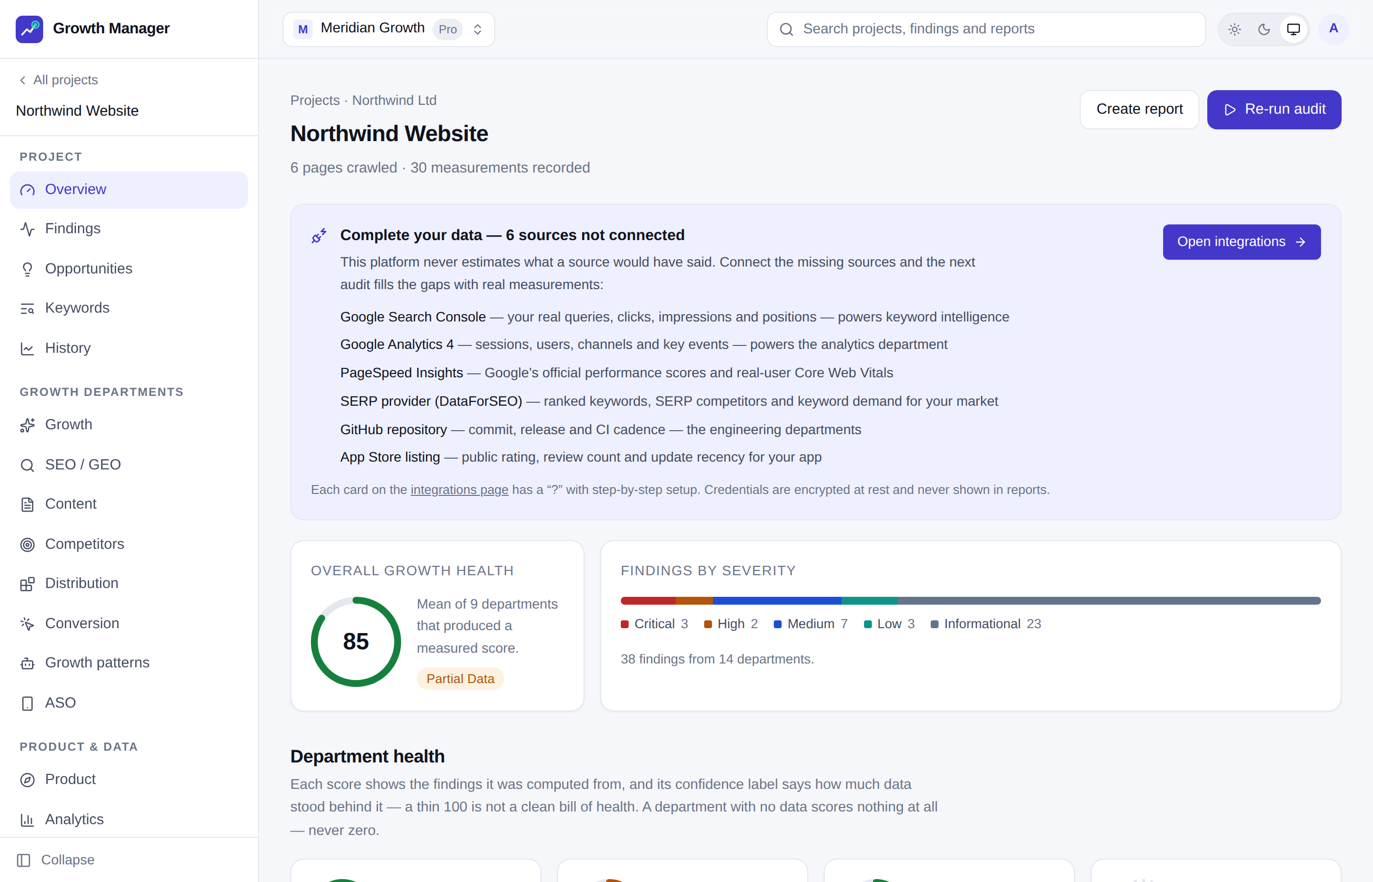
Task: Click the Collapse sidebar label
Action: tap(68, 860)
